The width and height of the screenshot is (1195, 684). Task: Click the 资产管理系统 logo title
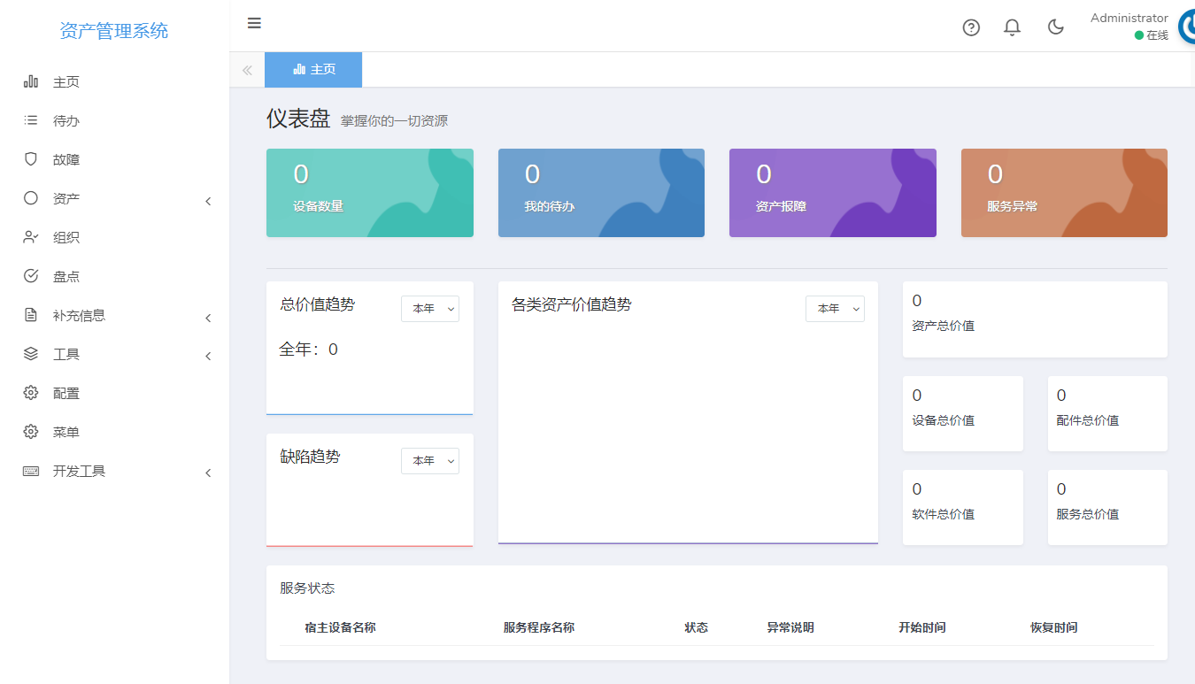(114, 31)
